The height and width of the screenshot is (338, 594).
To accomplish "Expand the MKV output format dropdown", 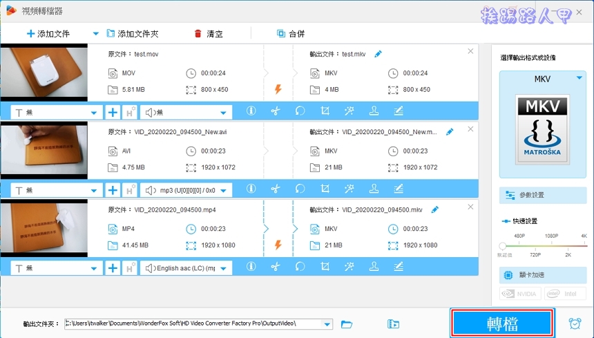I will pyautogui.click(x=579, y=77).
